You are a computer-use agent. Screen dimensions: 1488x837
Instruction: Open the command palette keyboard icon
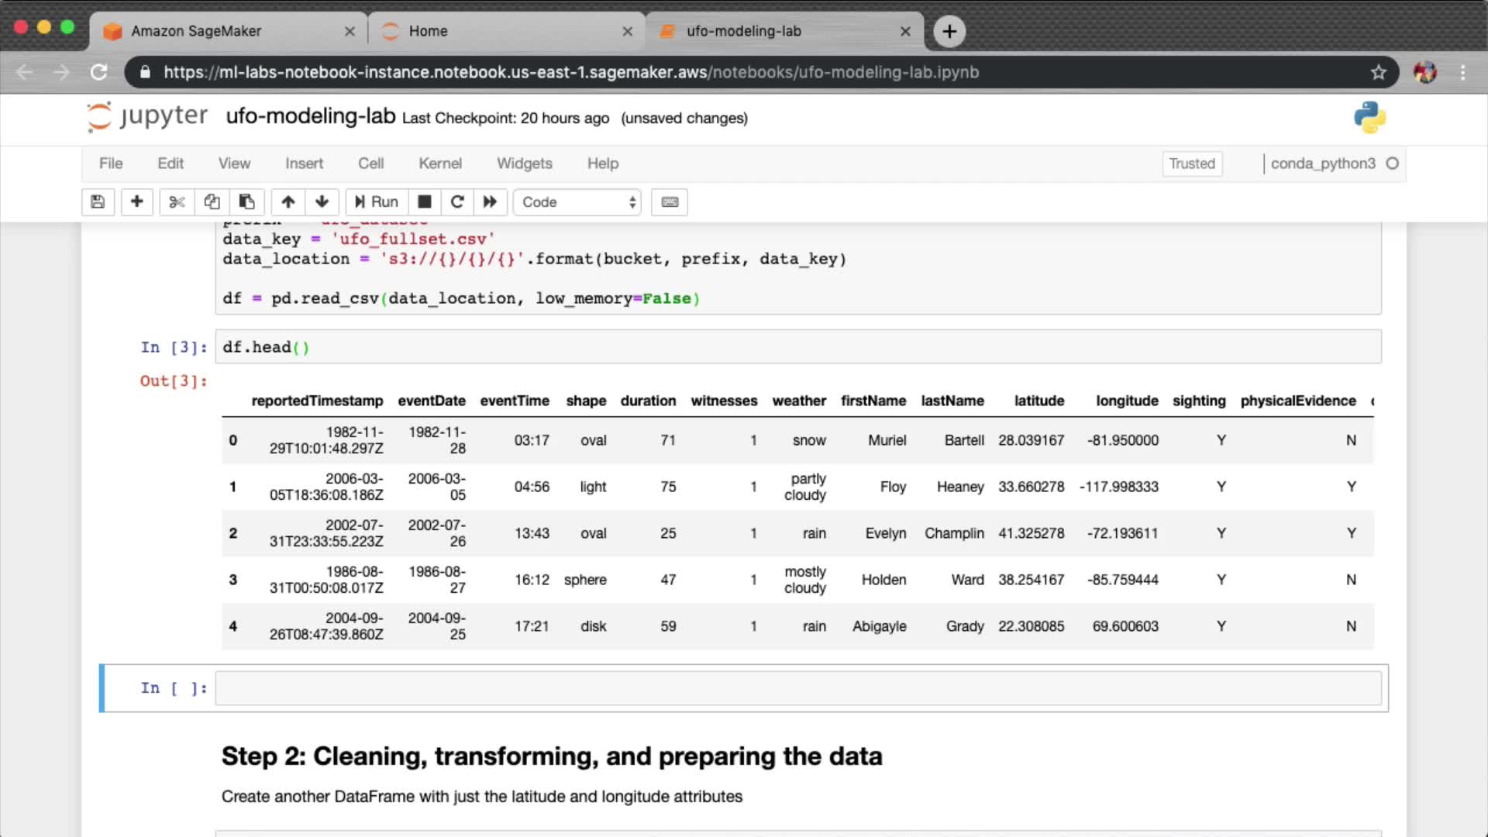[670, 202]
